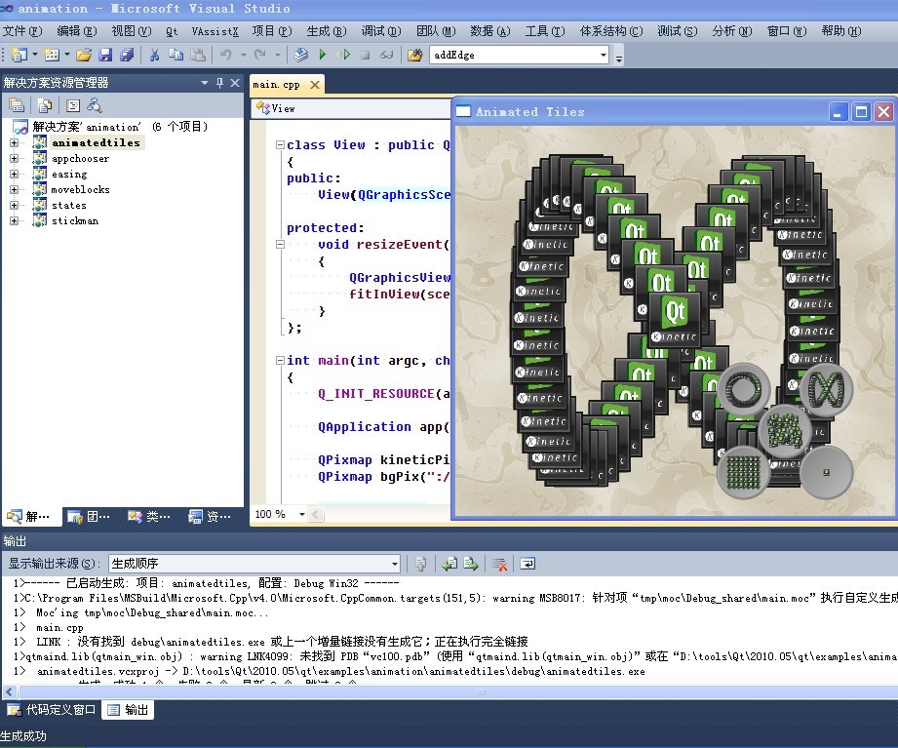Expand the moveblocks project node

15,189
